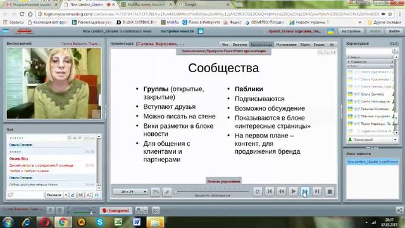Select the pencil annotation tool
The image size is (405, 228).
pyautogui.click(x=167, y=192)
